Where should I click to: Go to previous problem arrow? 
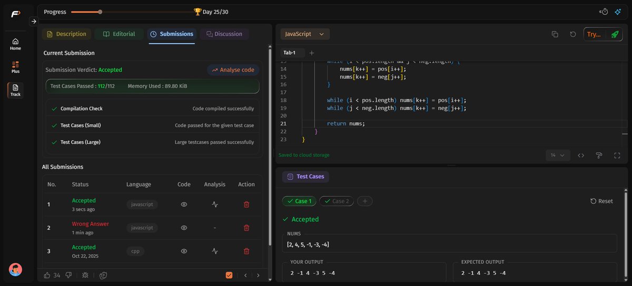point(245,275)
